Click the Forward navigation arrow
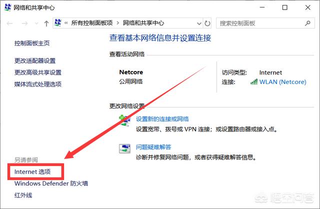 [x=23, y=23]
